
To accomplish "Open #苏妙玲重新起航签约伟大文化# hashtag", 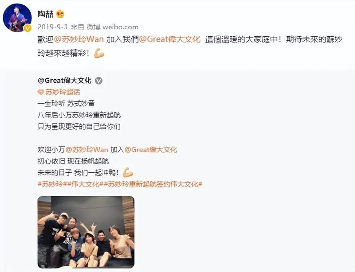I will click(x=153, y=184).
